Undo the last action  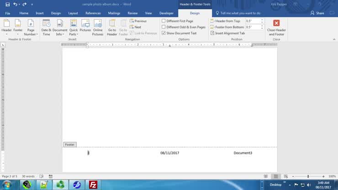pyautogui.click(x=15, y=4)
